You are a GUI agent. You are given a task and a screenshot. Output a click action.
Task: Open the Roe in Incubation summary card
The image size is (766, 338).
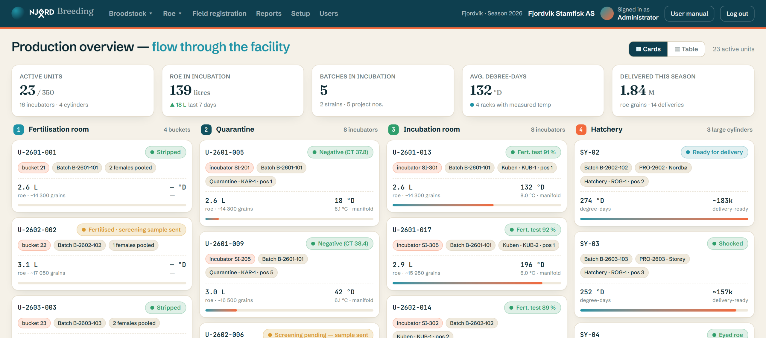[x=233, y=91]
